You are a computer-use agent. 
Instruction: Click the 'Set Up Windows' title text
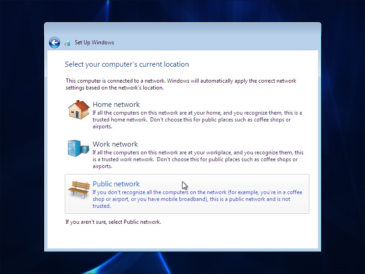click(x=94, y=42)
